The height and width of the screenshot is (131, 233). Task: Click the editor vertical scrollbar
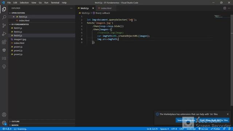click(x=232, y=60)
